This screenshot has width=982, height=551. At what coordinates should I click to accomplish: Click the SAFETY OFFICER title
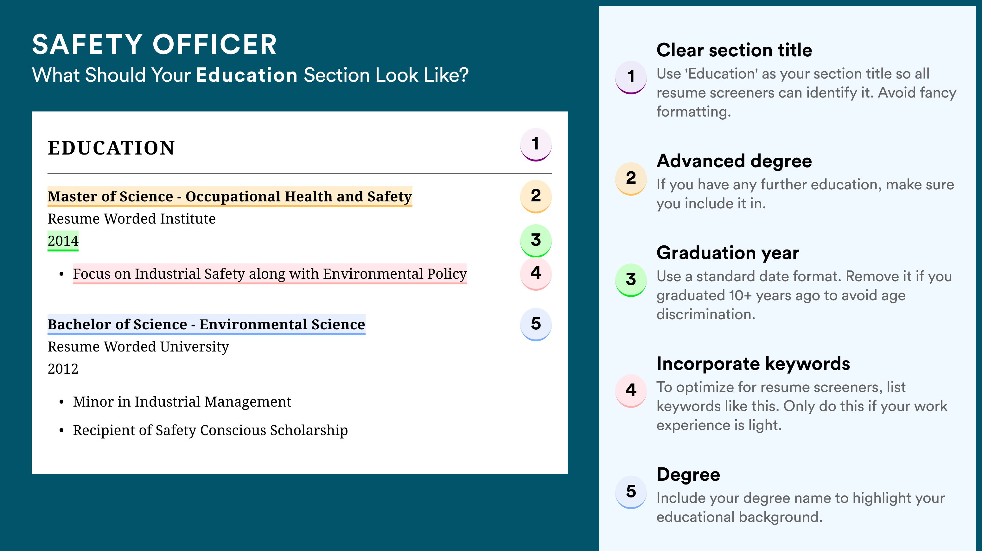point(154,44)
